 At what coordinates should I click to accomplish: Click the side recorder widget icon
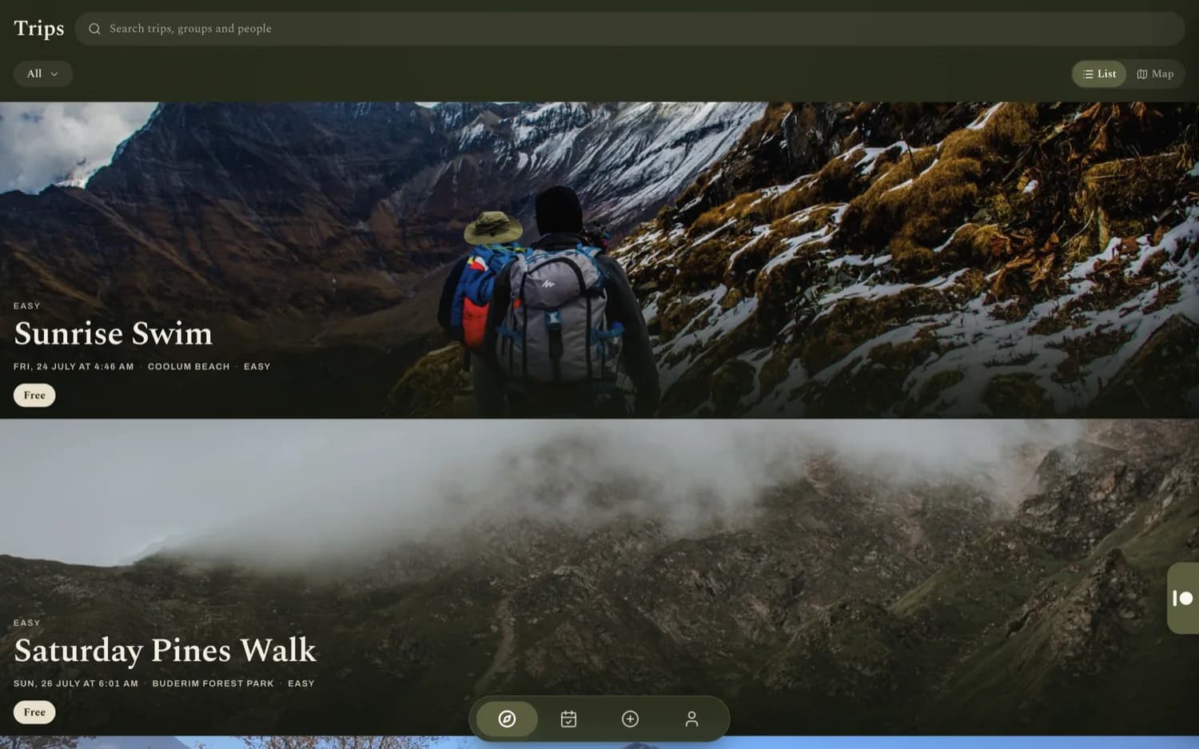pyautogui.click(x=1183, y=598)
